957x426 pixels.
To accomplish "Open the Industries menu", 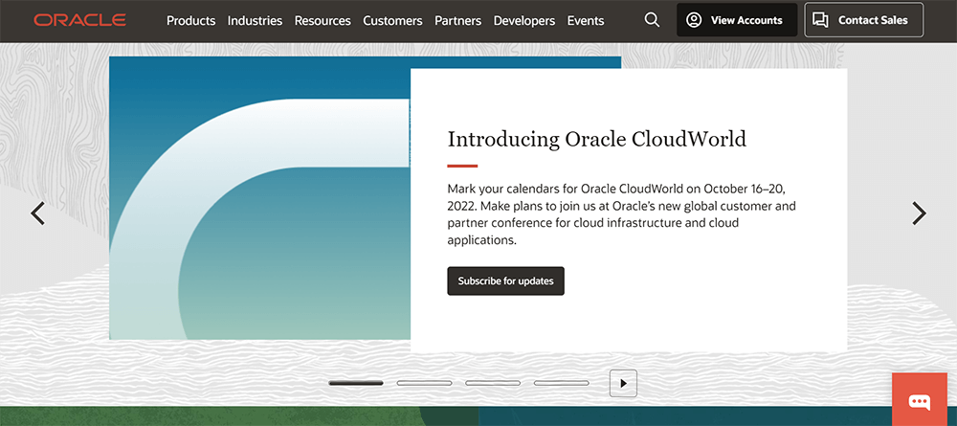I will [x=256, y=21].
